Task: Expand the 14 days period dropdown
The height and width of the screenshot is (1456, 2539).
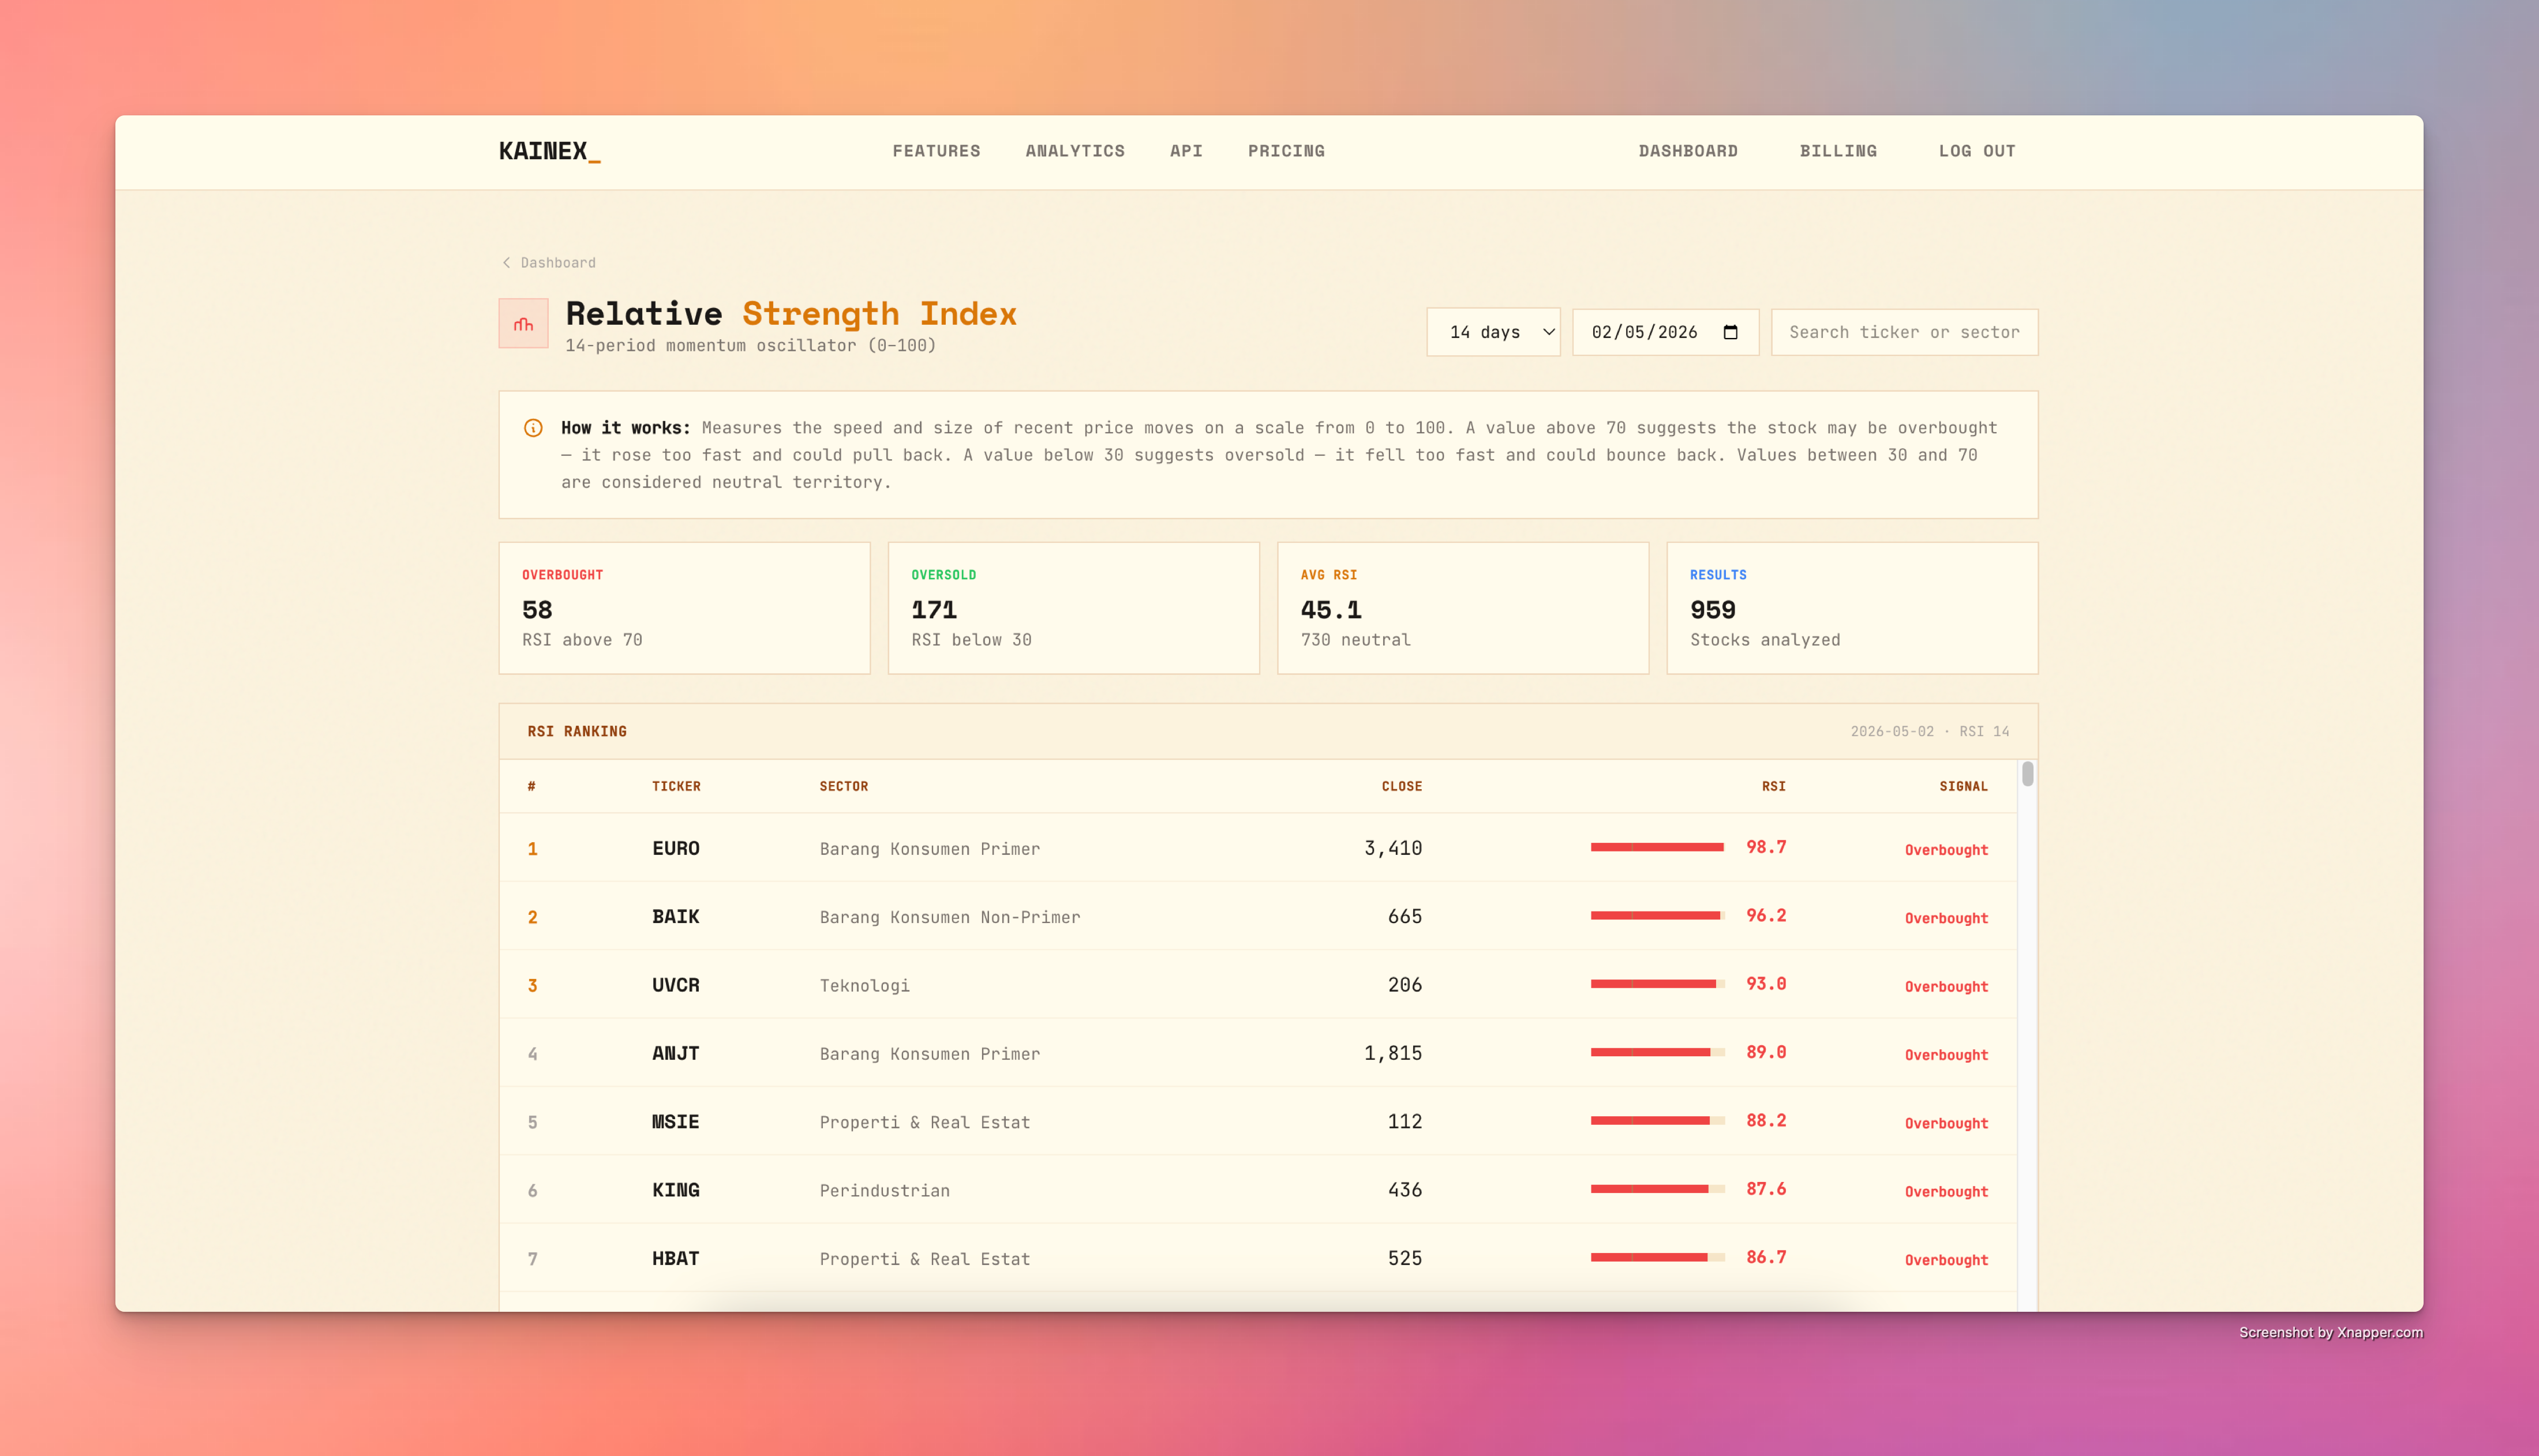Action: click(1493, 332)
